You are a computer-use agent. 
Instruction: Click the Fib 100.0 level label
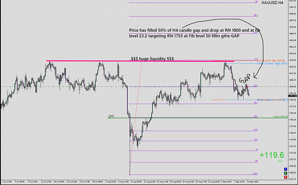pos(256,174)
